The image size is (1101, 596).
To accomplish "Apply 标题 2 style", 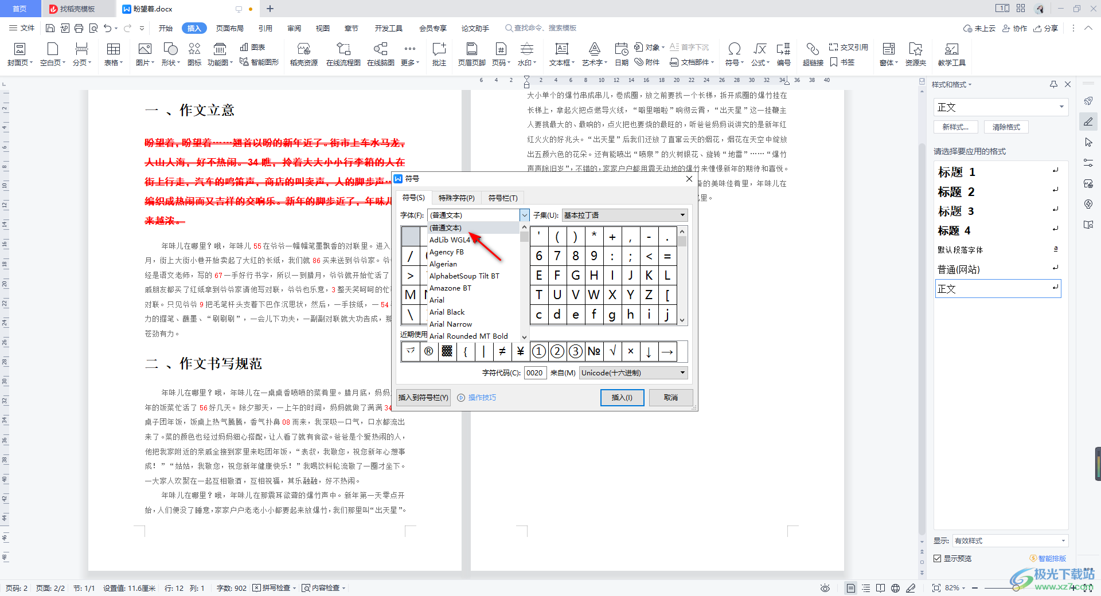I will (x=998, y=191).
